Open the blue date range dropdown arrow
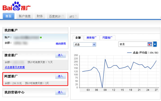161x101 pixels. click(x=155, y=44)
